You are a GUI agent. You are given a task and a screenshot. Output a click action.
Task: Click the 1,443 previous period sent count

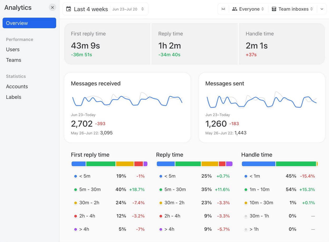coord(240,133)
